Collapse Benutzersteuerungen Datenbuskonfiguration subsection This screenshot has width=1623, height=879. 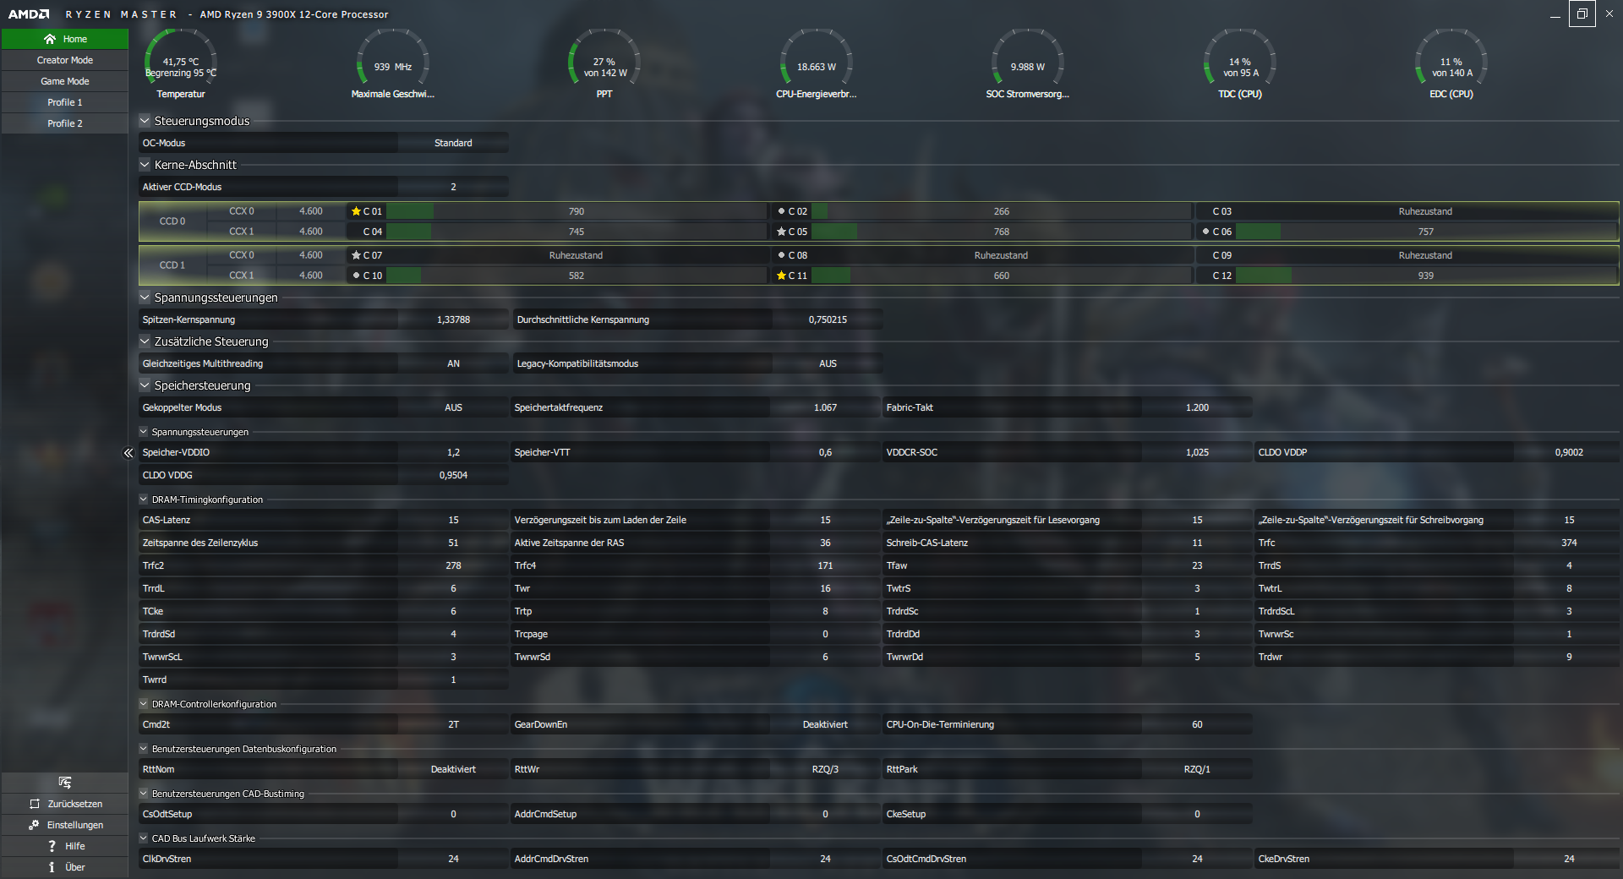(x=144, y=749)
